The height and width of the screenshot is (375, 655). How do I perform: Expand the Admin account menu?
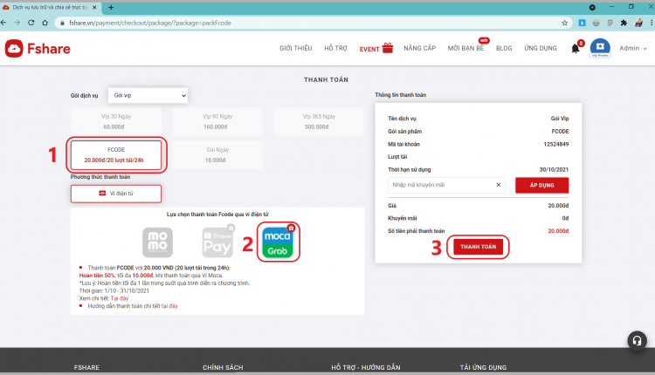(633, 48)
